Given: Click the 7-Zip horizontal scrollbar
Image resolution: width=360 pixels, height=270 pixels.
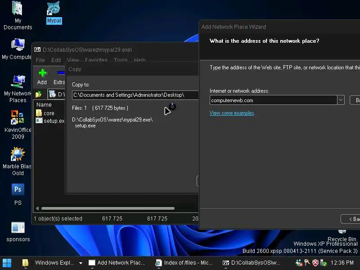Looking at the screenshot, I should (108, 208).
